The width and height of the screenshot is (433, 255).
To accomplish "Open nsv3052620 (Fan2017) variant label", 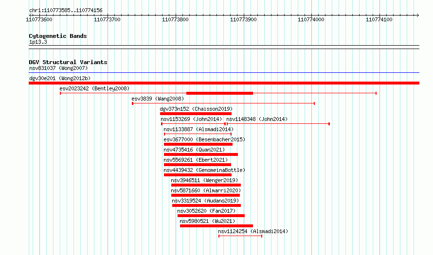I will point(206,211).
